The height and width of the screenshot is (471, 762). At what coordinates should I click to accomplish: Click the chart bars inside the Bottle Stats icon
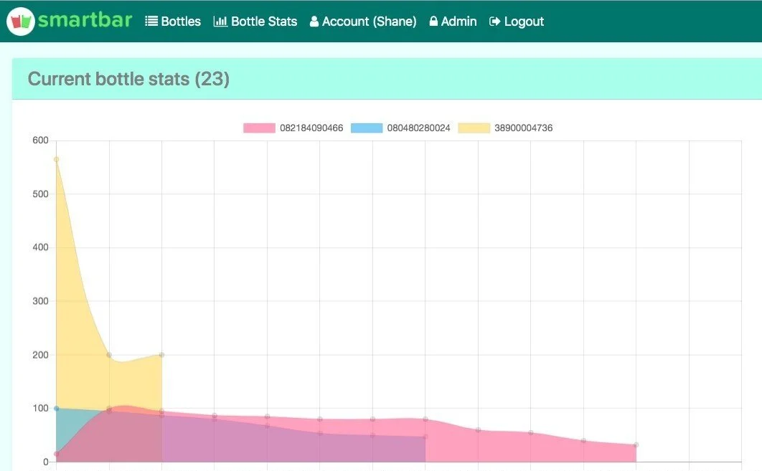coord(220,21)
